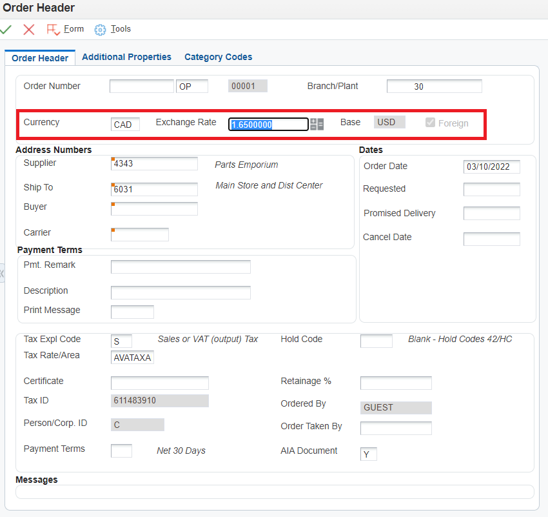Click the Pmt. Remark input field
The image size is (548, 517).
pos(181,267)
